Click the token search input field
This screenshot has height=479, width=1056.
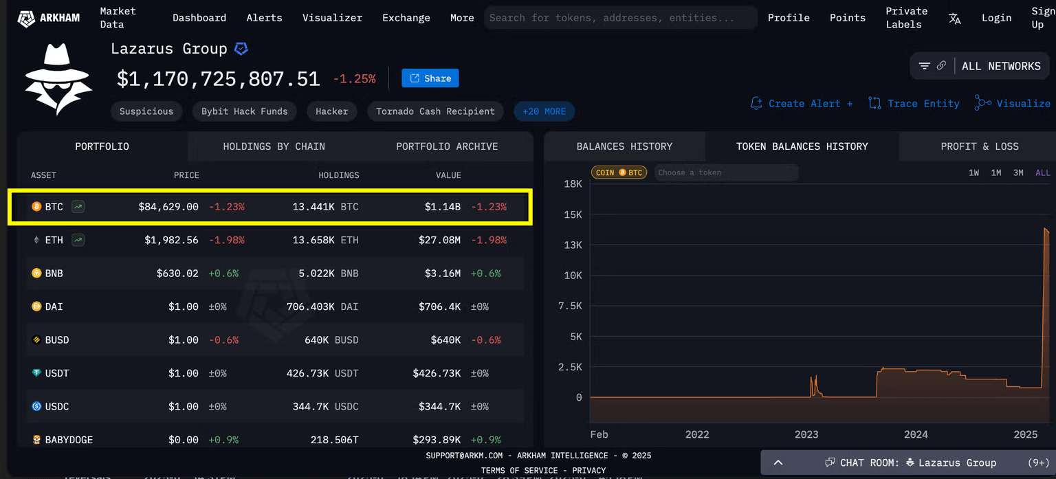click(x=725, y=172)
